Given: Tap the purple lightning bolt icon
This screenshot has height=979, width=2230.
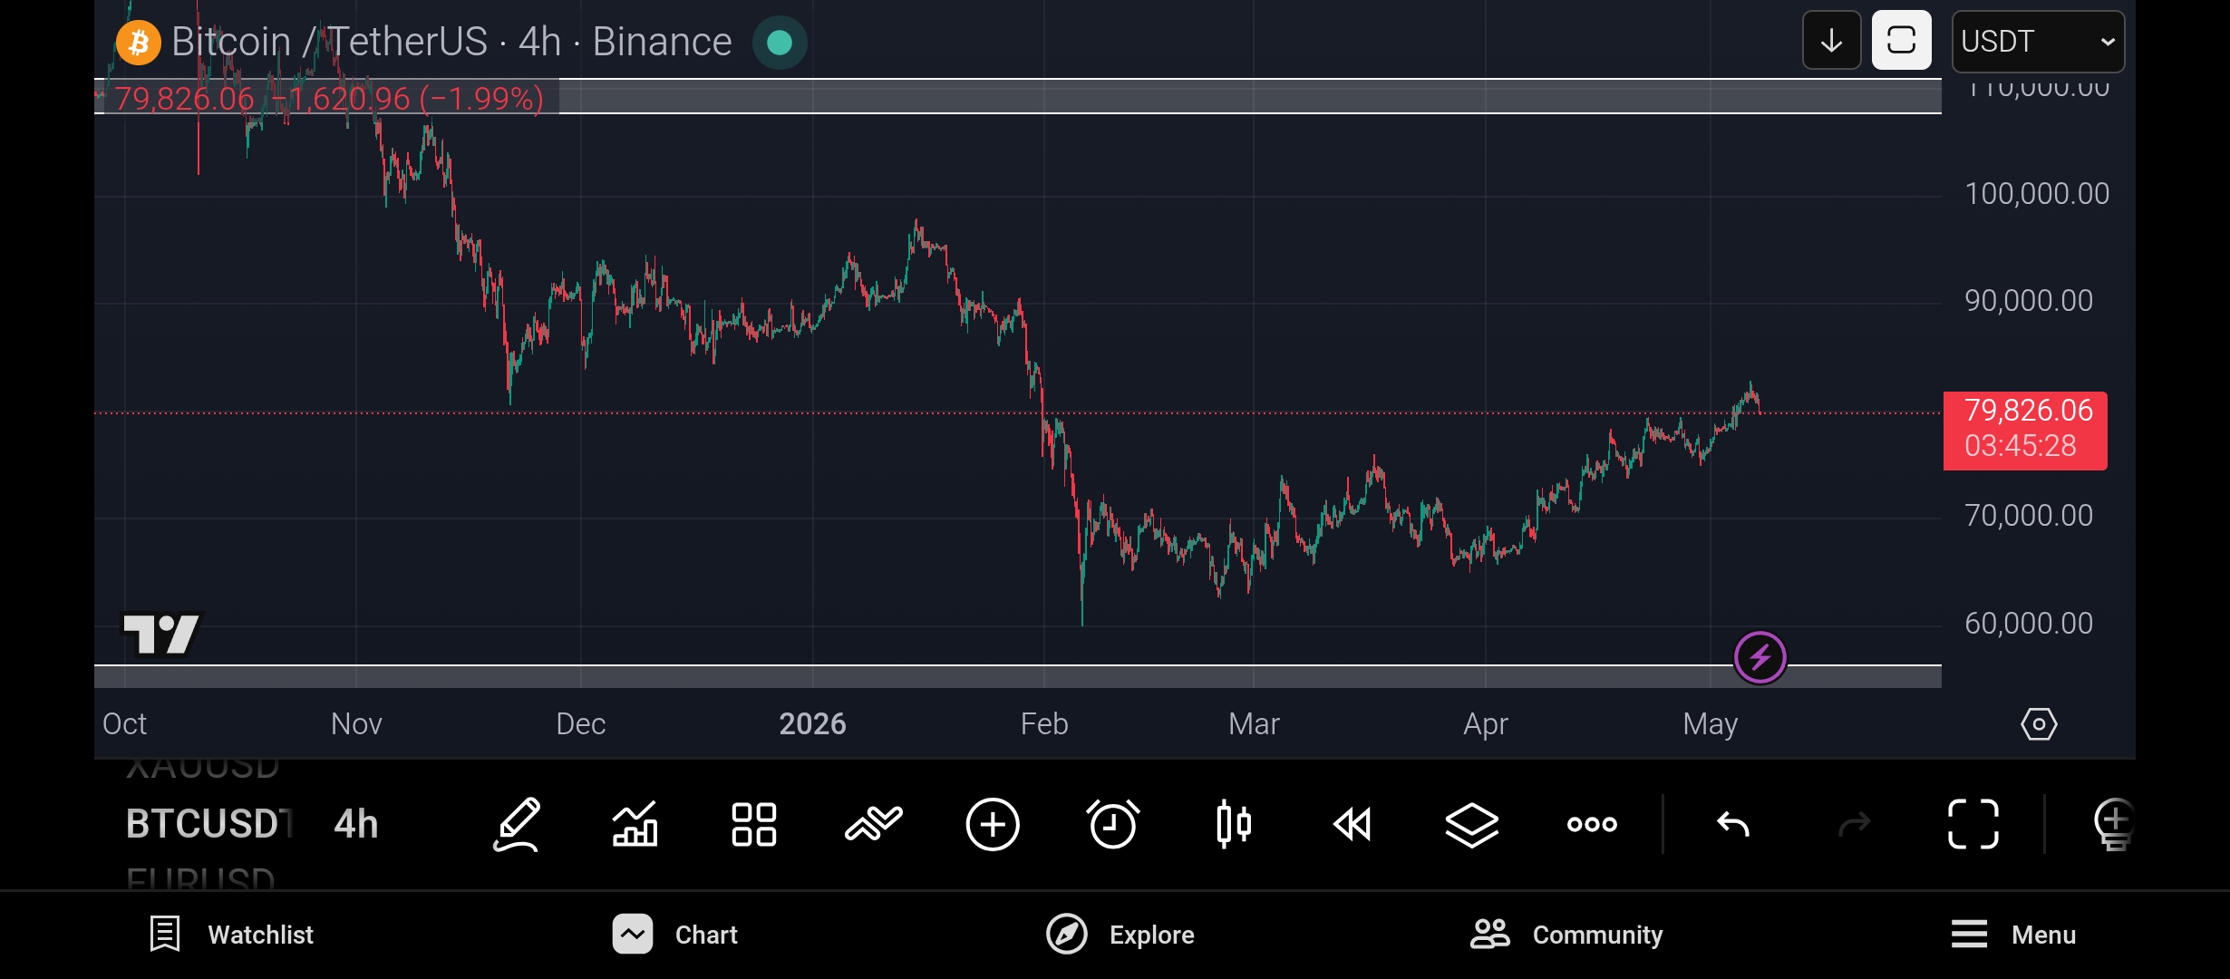Looking at the screenshot, I should (x=1760, y=657).
